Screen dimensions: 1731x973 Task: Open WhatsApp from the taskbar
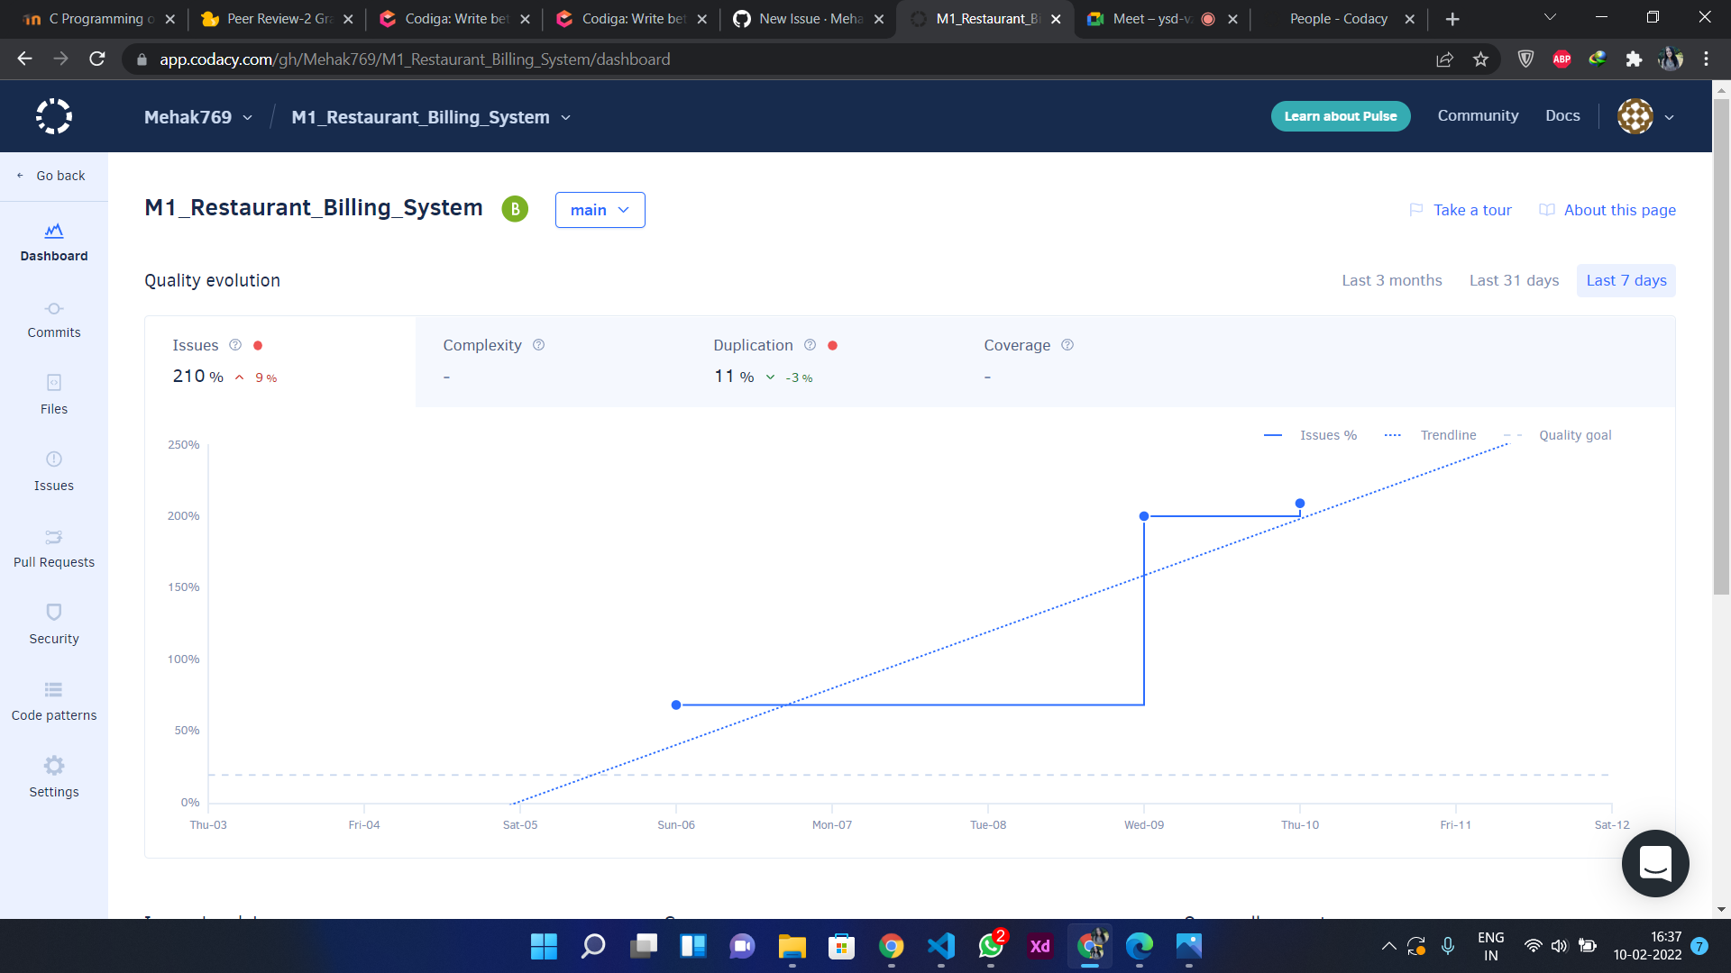[990, 947]
